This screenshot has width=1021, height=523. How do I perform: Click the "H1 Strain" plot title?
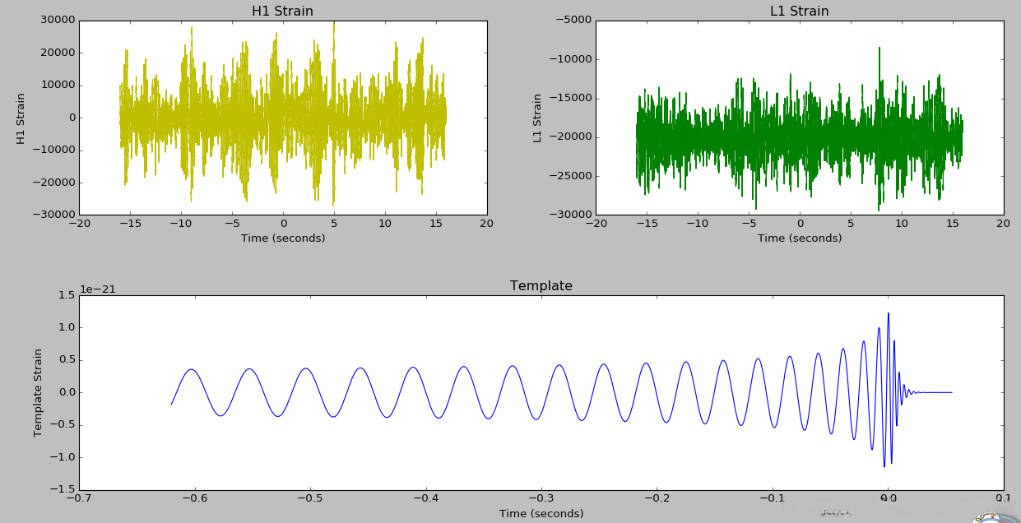282,12
